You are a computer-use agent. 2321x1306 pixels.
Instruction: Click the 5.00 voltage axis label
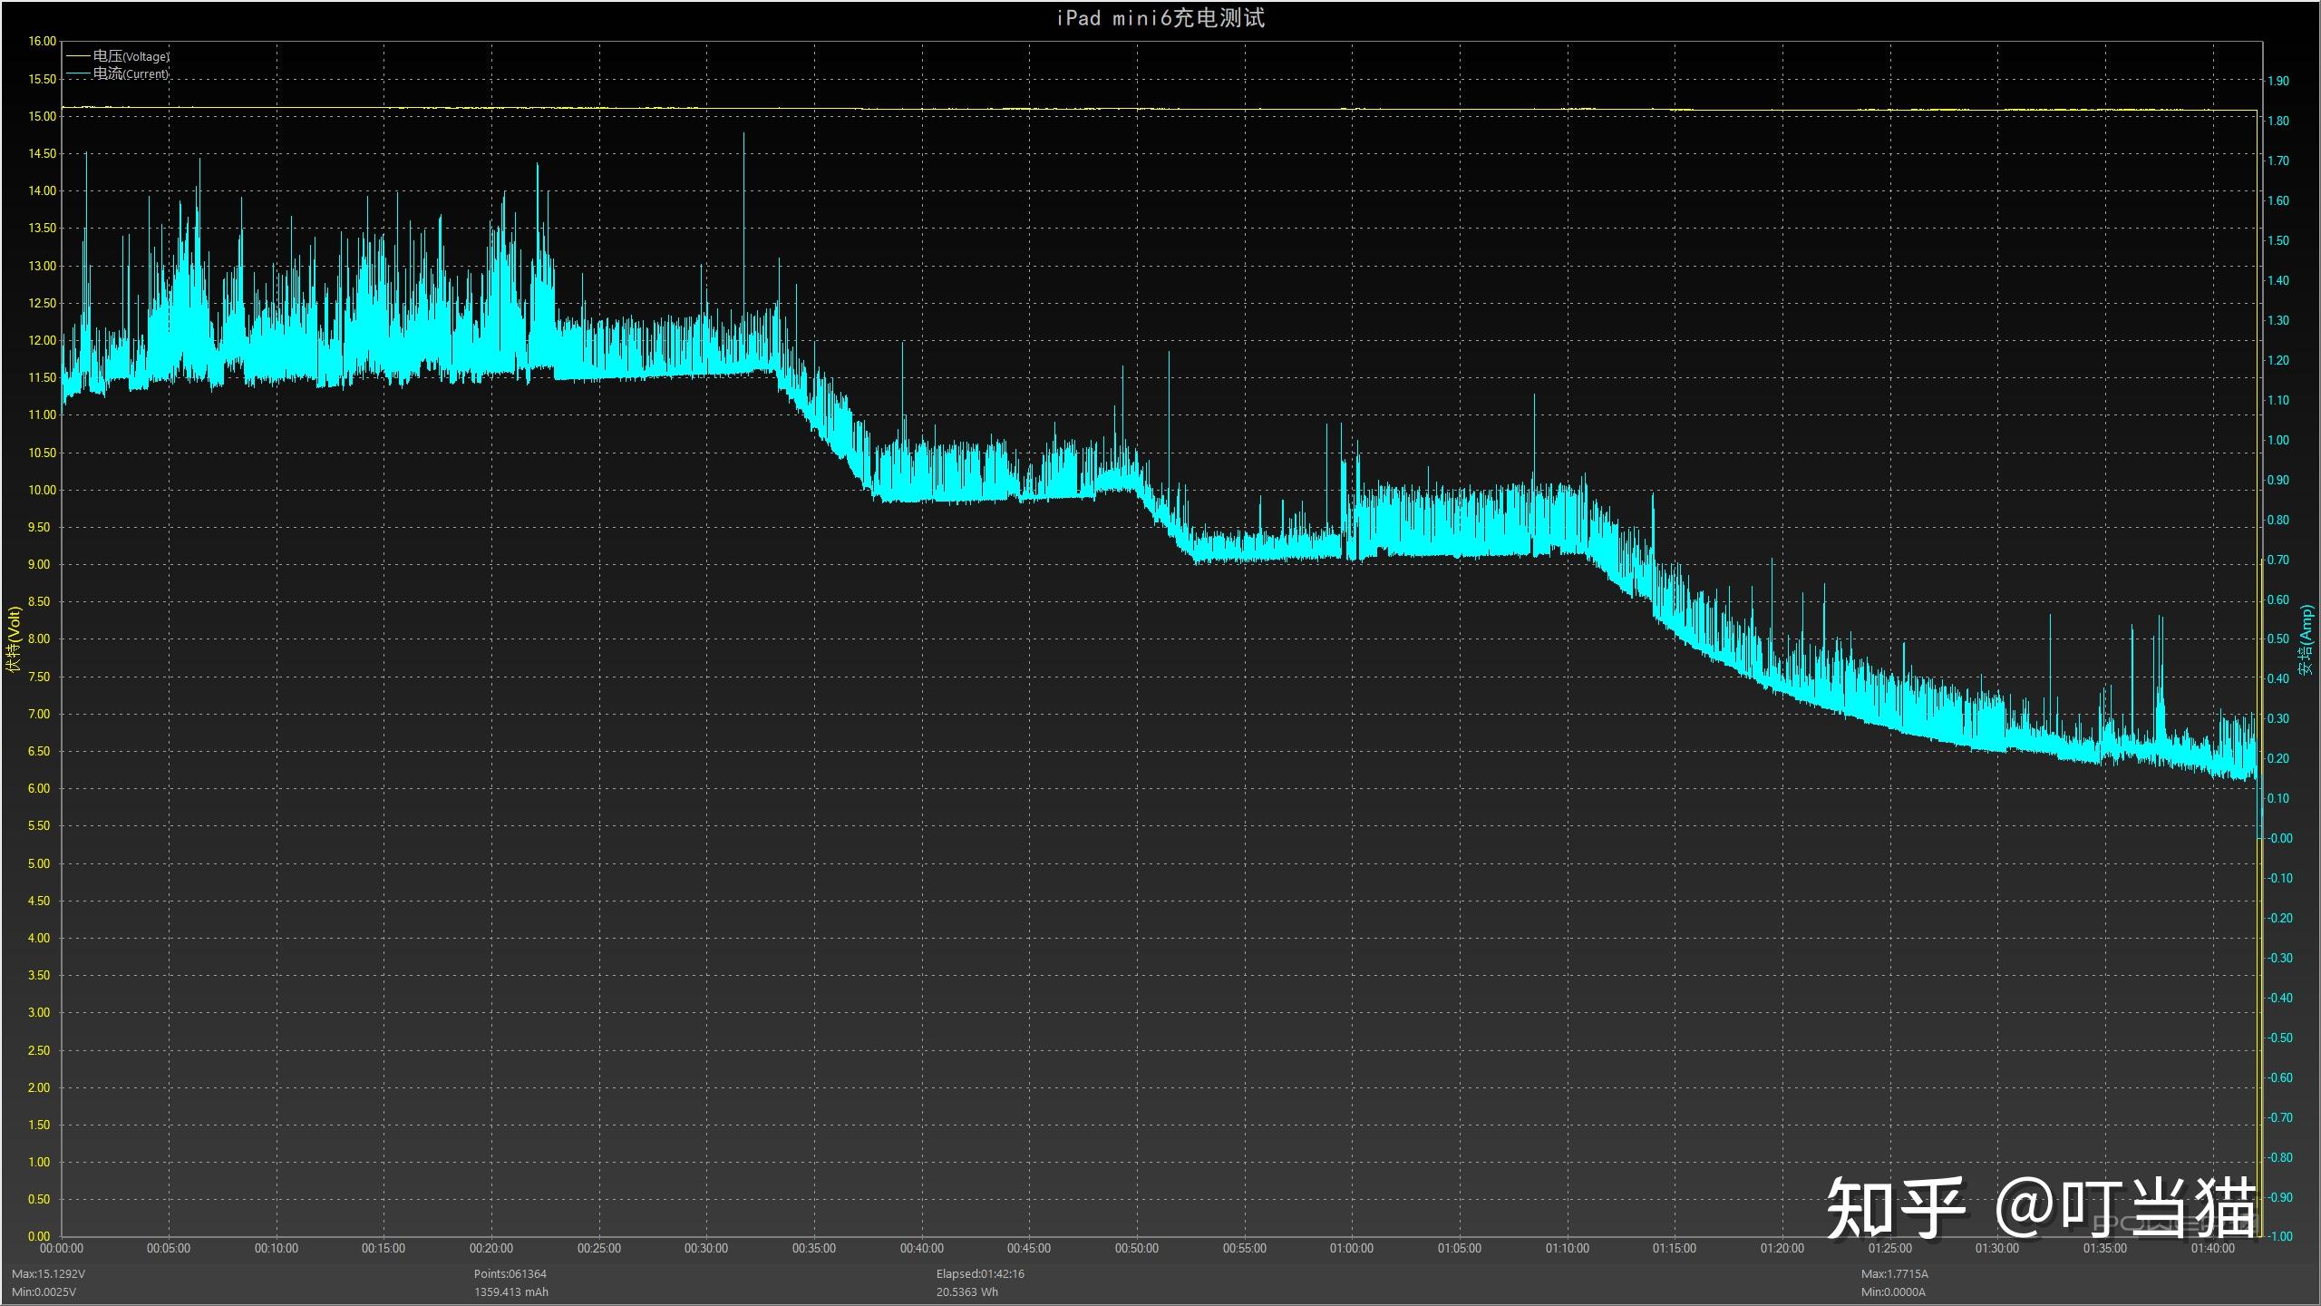pyautogui.click(x=39, y=863)
